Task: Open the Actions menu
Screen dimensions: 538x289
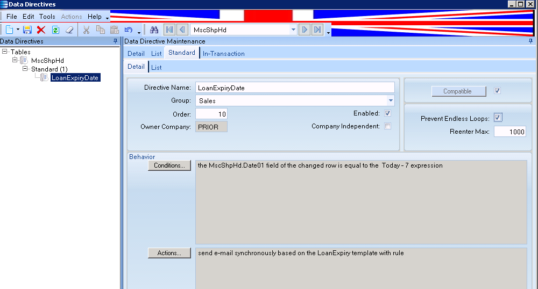Action: click(x=72, y=17)
